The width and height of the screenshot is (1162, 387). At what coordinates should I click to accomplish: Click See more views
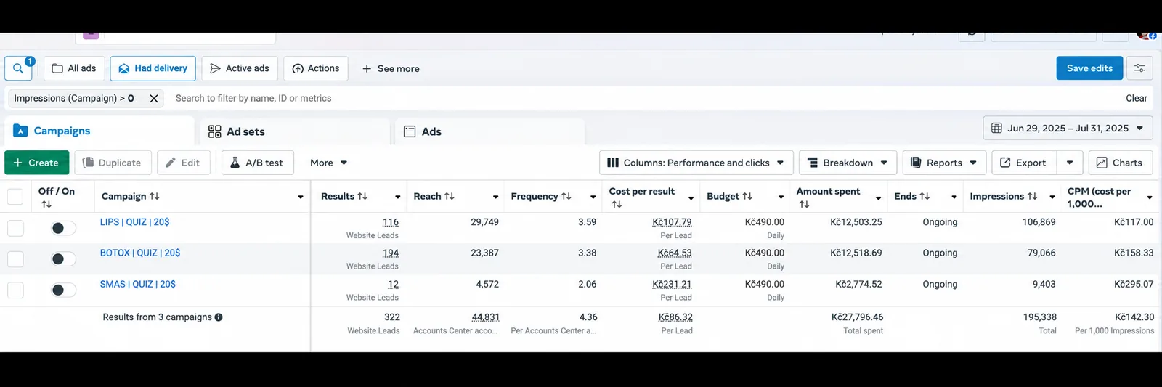coord(391,68)
